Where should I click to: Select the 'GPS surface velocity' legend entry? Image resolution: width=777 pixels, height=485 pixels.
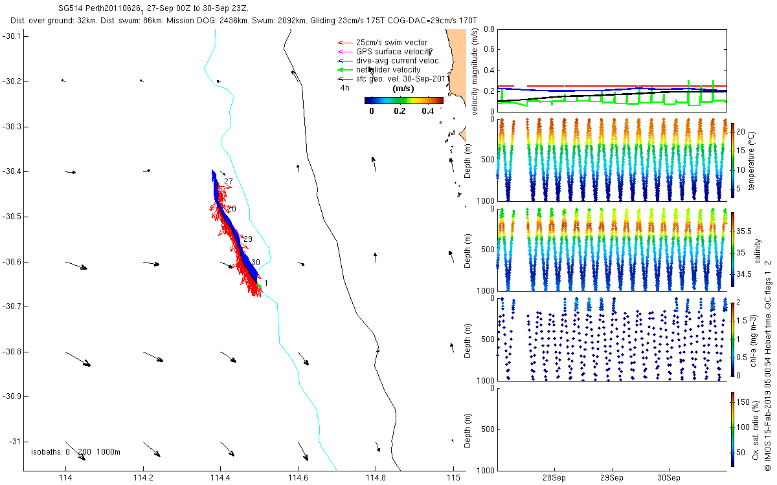pyautogui.click(x=385, y=52)
